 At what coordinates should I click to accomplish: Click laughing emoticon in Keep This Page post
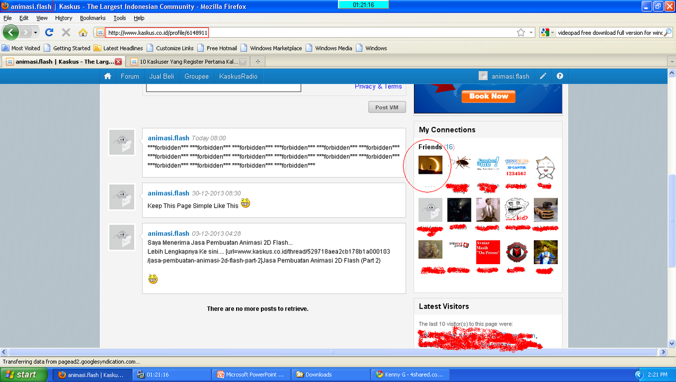click(245, 203)
